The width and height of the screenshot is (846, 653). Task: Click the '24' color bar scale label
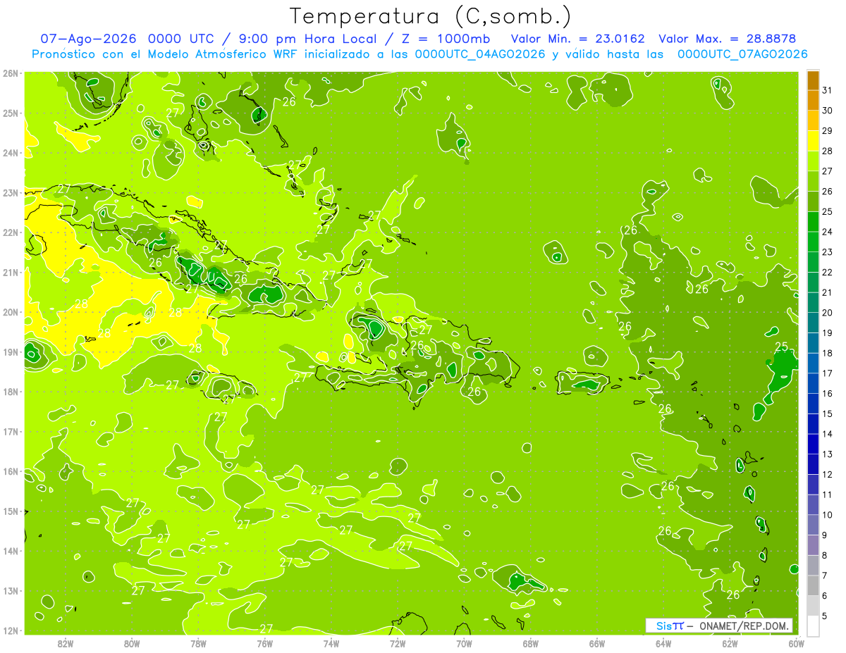pyautogui.click(x=827, y=232)
